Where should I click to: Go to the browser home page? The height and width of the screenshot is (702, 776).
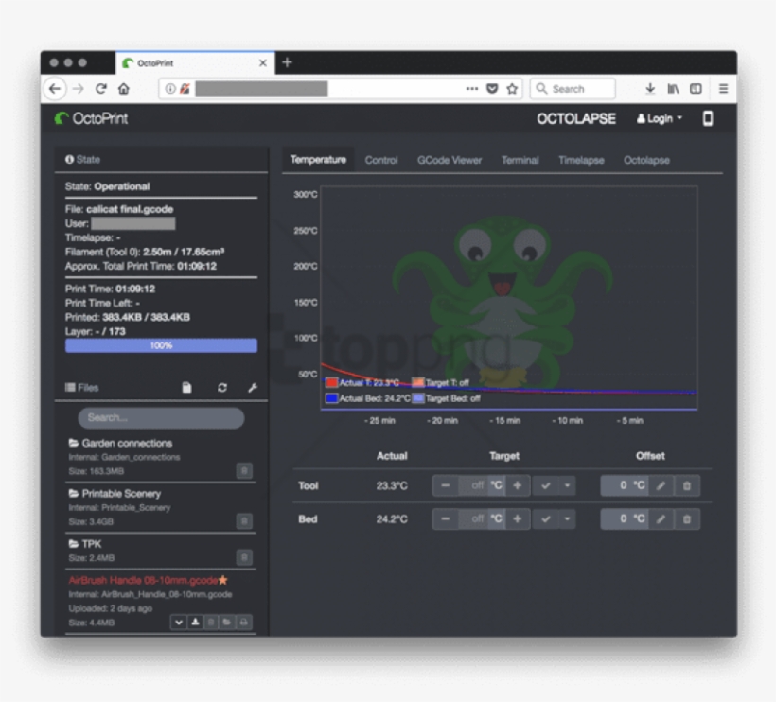(124, 89)
